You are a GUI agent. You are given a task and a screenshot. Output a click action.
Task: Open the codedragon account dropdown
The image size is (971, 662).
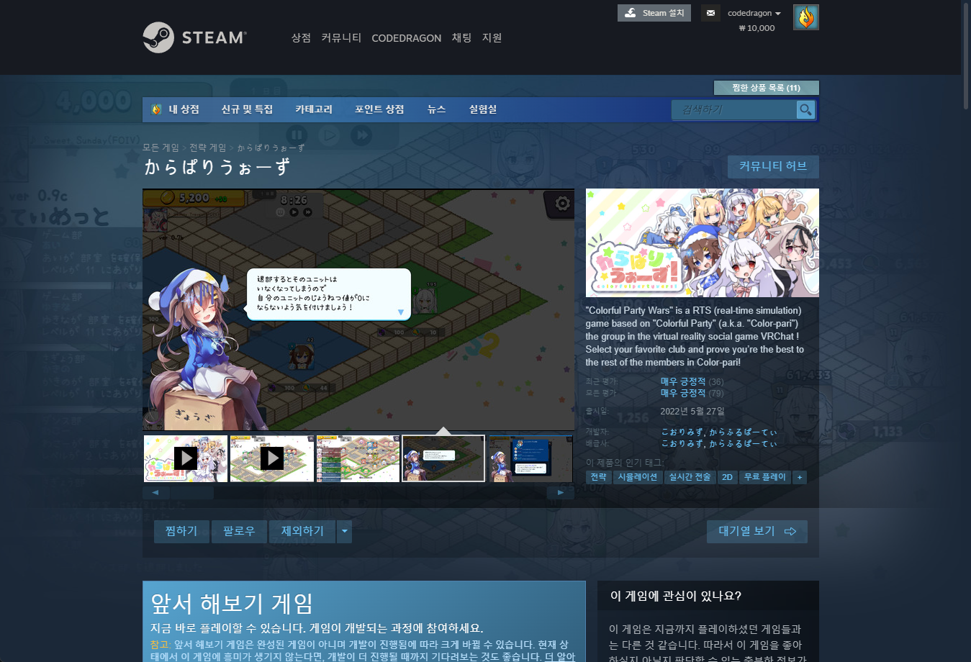click(x=754, y=13)
